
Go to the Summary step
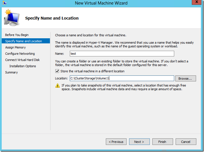pos(11,72)
